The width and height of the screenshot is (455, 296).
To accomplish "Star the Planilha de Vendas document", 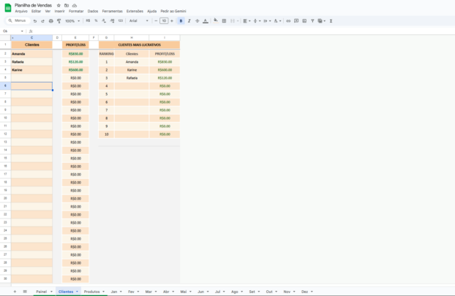I will point(59,5).
